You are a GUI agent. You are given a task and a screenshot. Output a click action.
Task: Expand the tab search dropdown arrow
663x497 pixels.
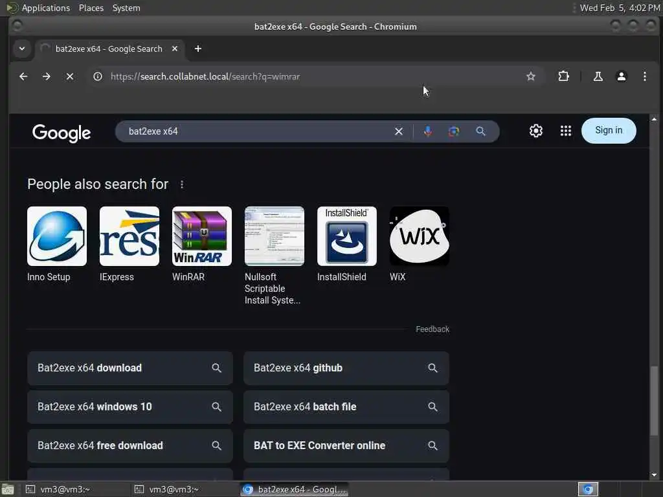coord(22,49)
